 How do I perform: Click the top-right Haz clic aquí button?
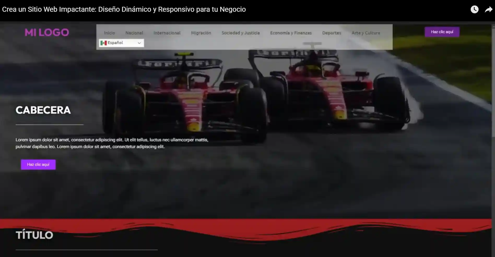tap(442, 32)
